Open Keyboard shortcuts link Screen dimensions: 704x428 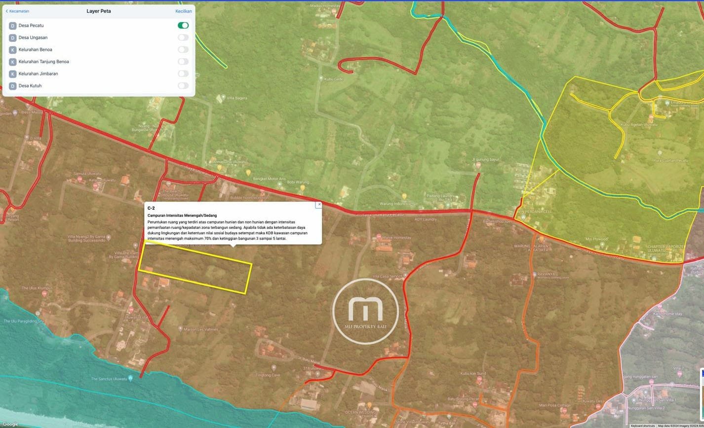click(x=642, y=426)
